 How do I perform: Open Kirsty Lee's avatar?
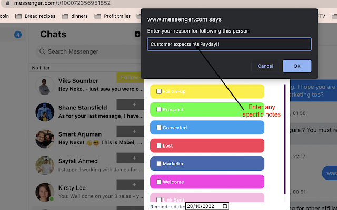tap(45, 192)
